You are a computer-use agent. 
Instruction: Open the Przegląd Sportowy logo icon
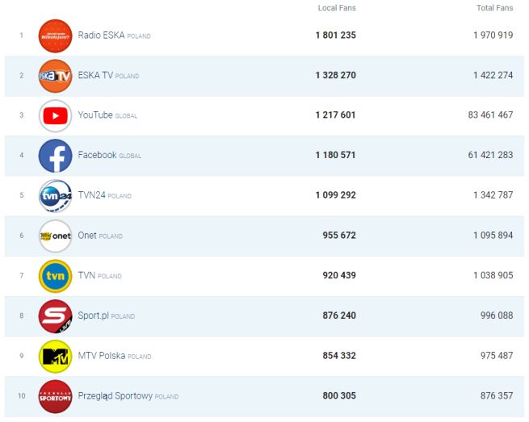pyautogui.click(x=55, y=396)
